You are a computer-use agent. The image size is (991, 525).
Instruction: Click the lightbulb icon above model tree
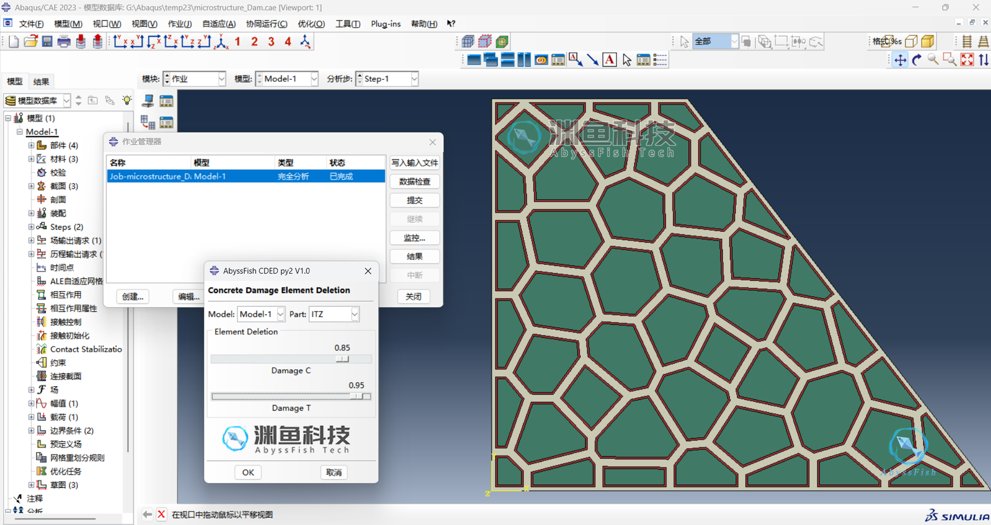[127, 100]
